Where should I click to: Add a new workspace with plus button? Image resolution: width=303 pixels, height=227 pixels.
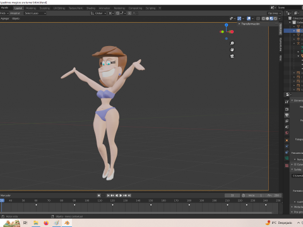(160, 8)
